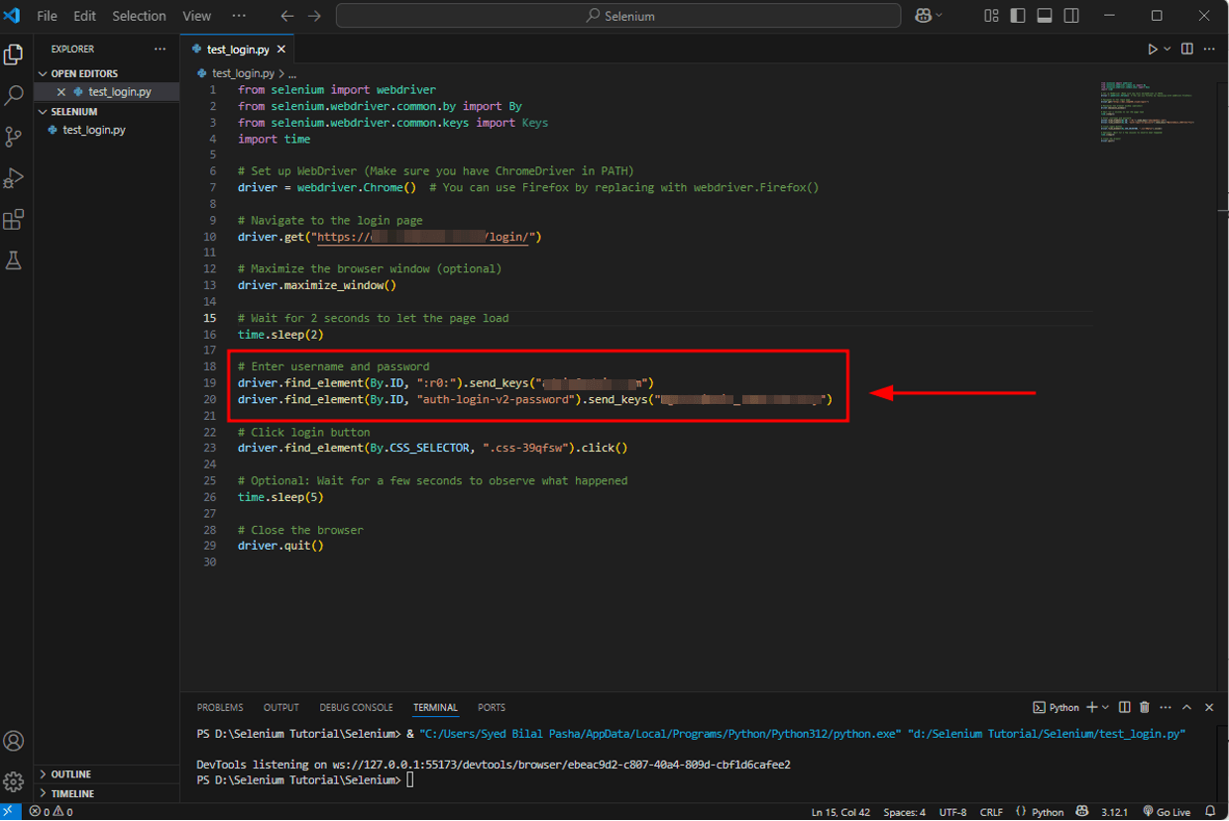Open the Manage gear icon
Screen dimensions: 1229x821
tap(14, 782)
